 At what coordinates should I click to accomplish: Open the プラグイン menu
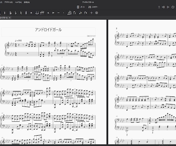8,2
